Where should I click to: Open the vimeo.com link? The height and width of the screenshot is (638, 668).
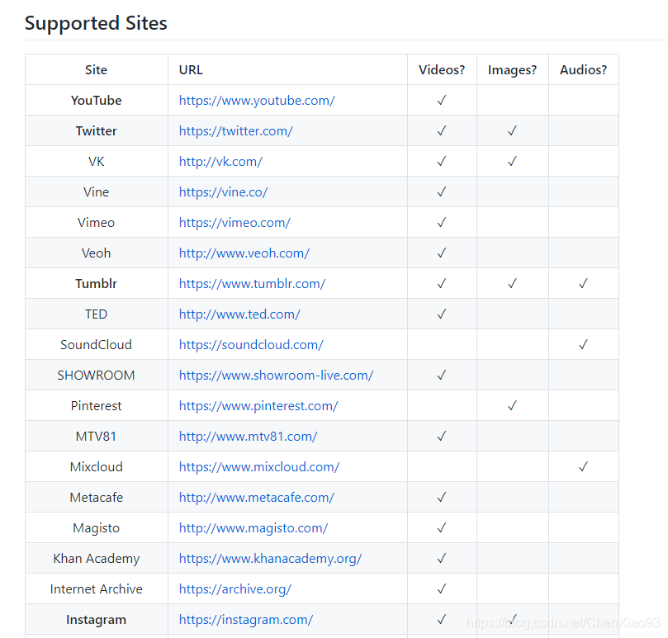(235, 223)
